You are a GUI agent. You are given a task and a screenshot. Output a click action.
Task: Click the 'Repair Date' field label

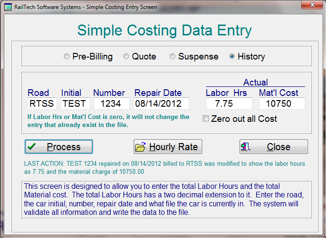click(x=158, y=93)
